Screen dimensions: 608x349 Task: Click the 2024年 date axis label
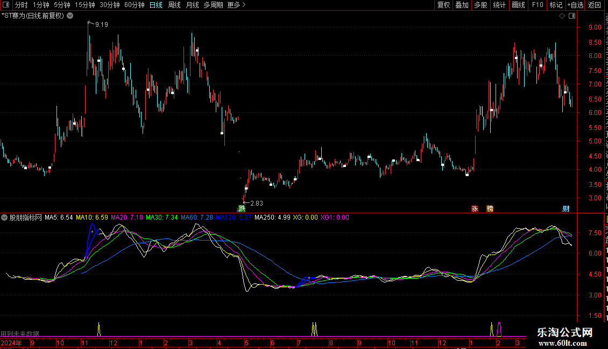(11, 343)
